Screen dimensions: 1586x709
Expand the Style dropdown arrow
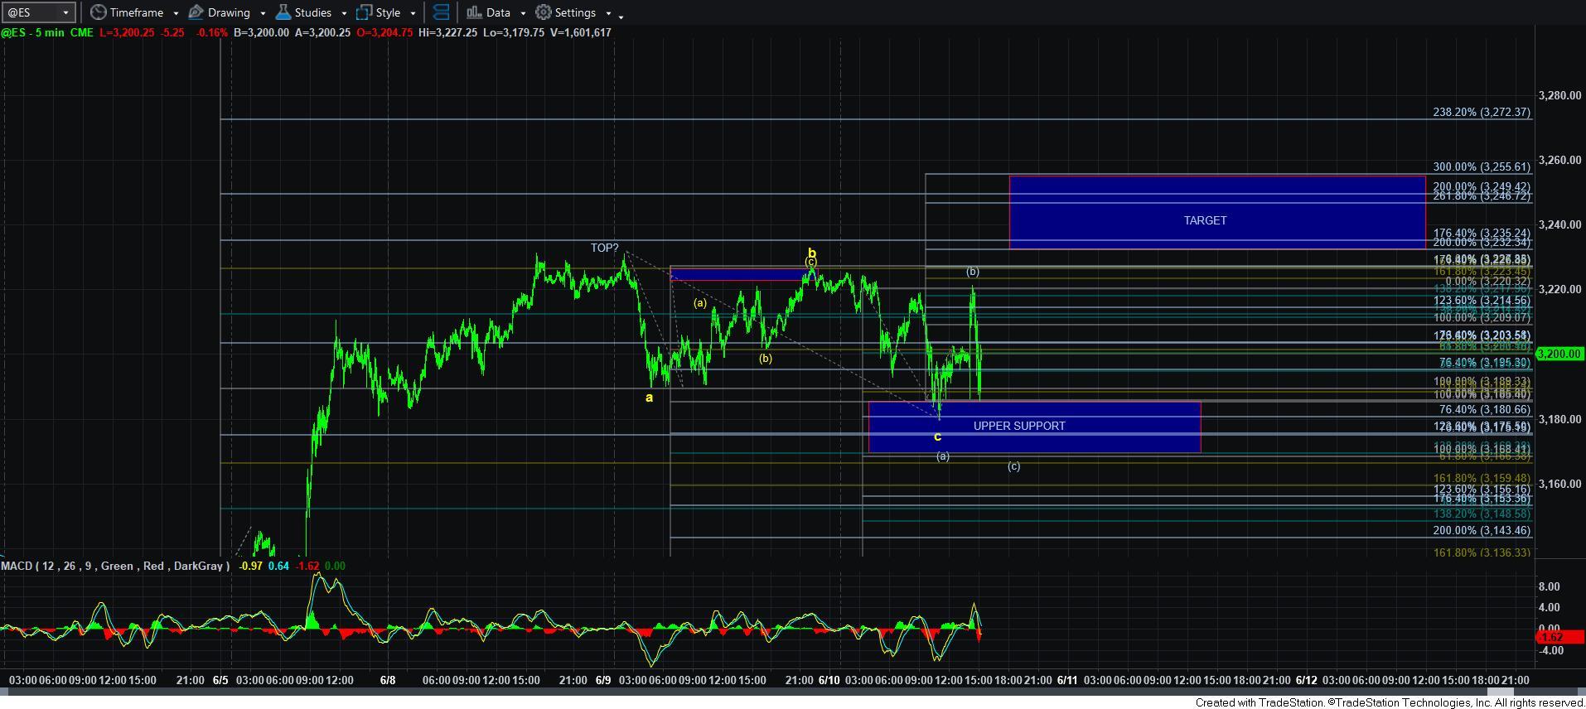tap(413, 13)
